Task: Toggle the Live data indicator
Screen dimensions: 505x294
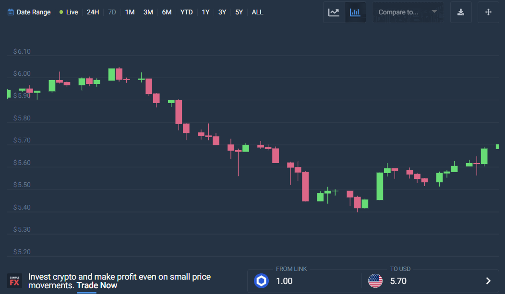Action: [69, 12]
